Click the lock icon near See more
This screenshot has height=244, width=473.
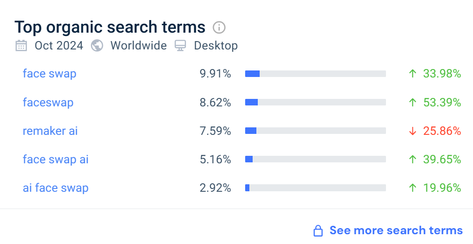pyautogui.click(x=318, y=230)
